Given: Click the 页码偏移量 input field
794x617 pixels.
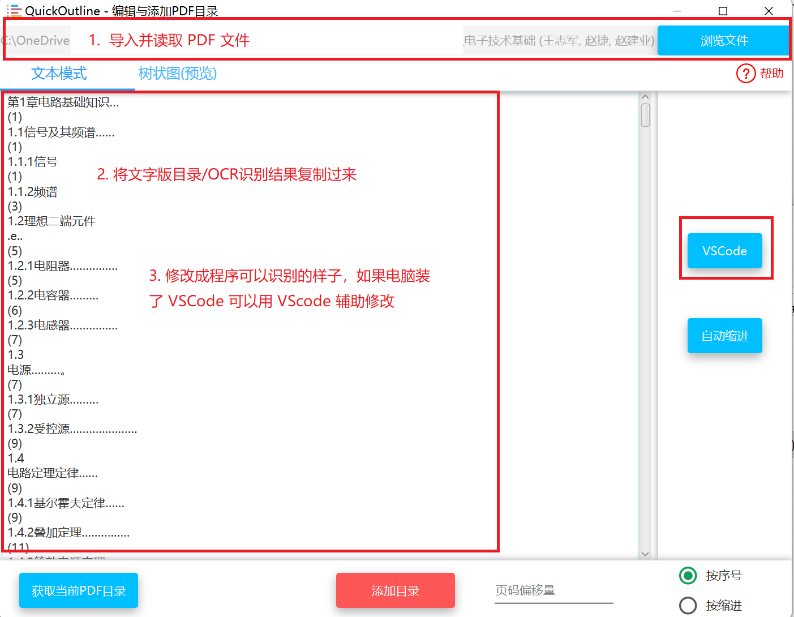Looking at the screenshot, I should [x=553, y=591].
